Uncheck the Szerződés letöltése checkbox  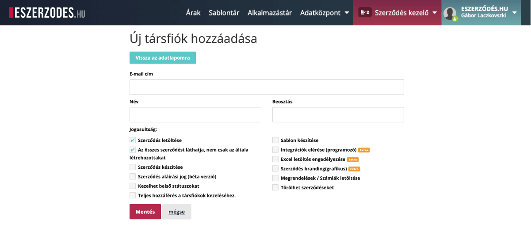pyautogui.click(x=133, y=140)
